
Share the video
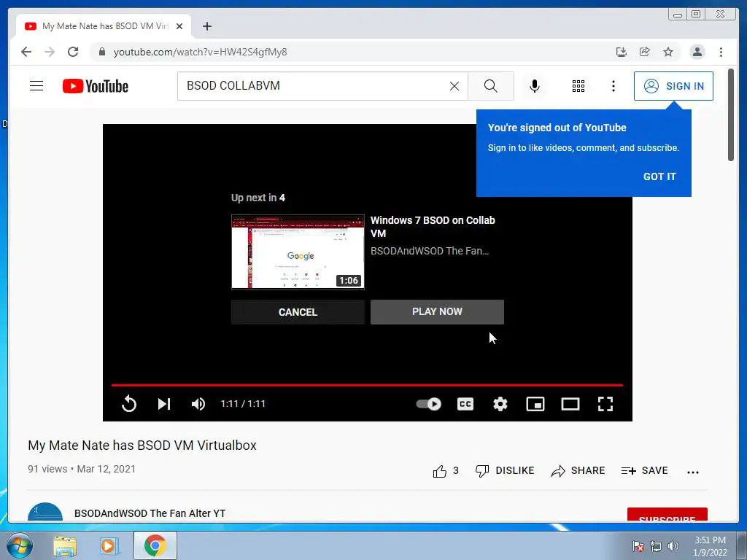tap(578, 471)
